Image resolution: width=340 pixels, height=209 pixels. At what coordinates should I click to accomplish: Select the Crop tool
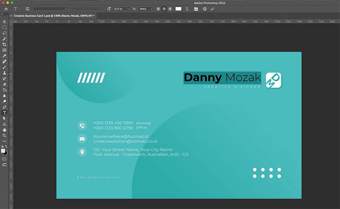(4, 44)
